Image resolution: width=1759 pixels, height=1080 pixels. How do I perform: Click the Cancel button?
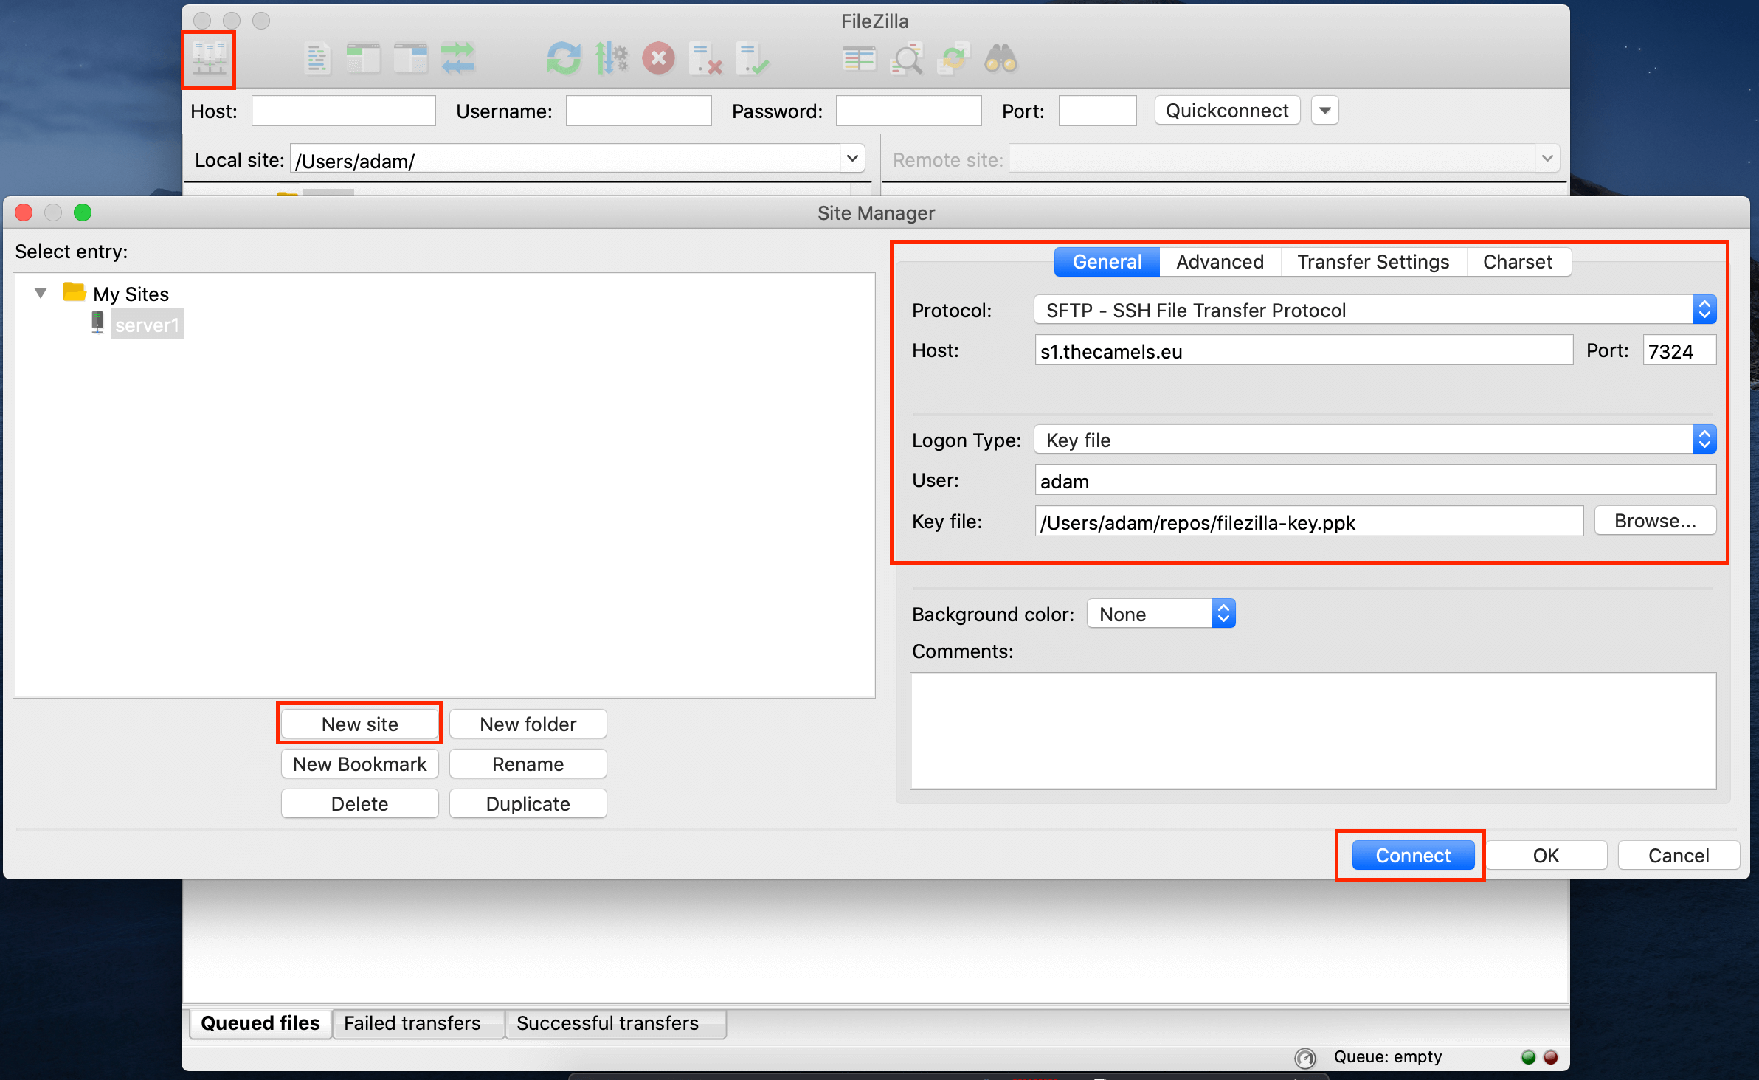[1679, 855]
